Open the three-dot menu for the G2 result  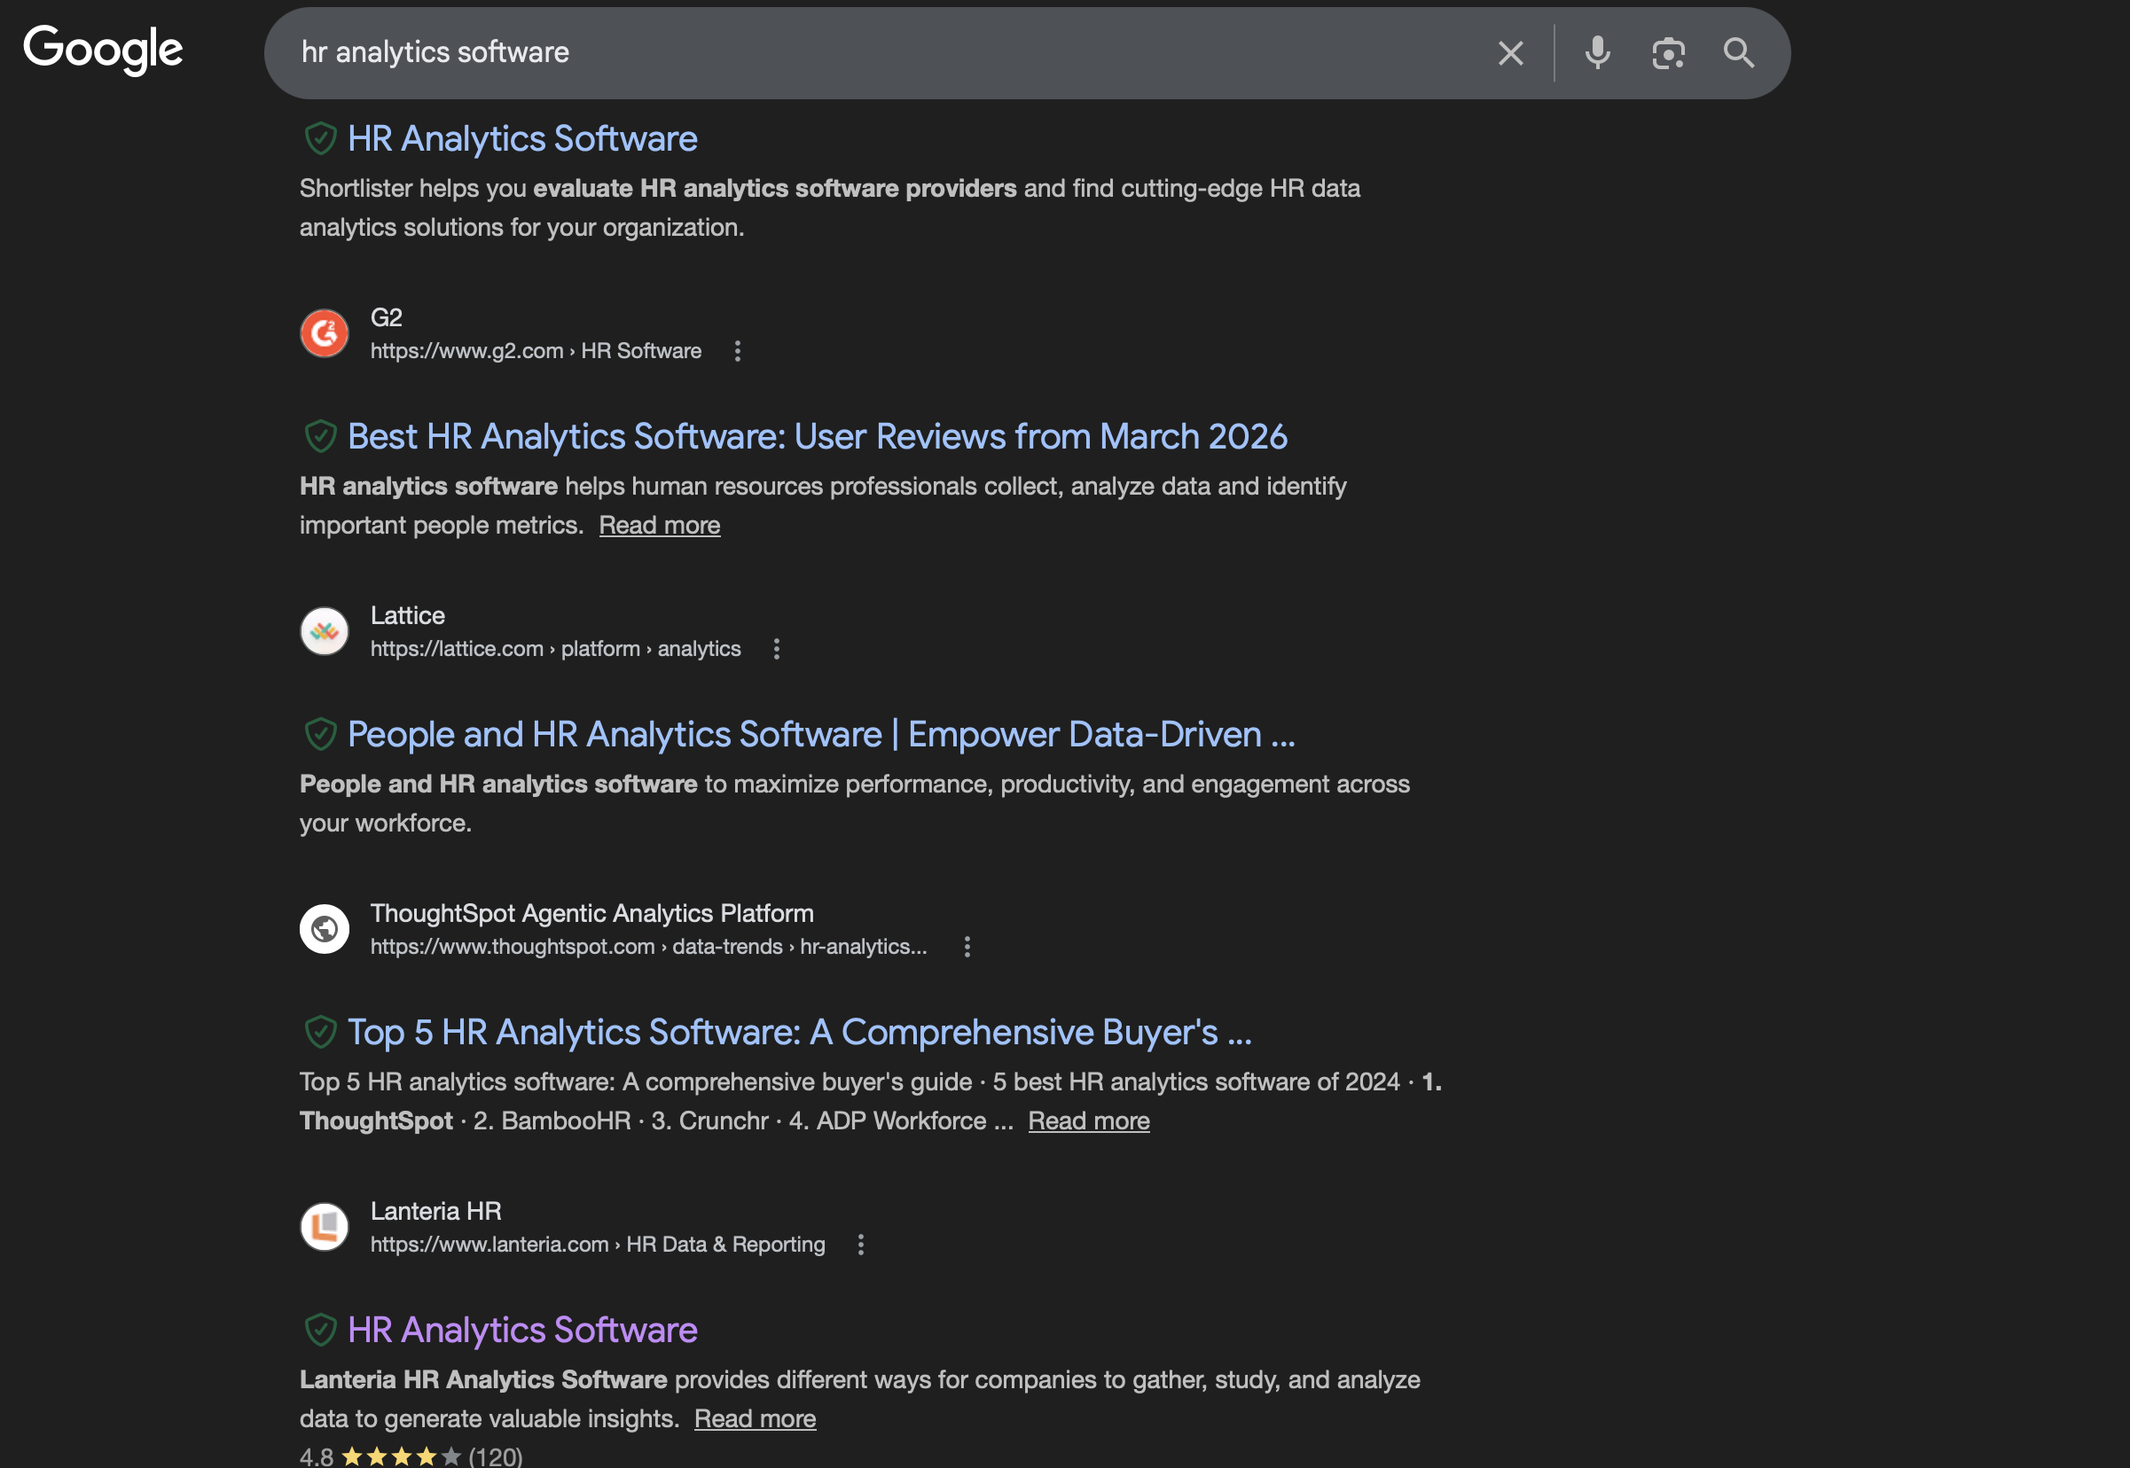point(738,351)
